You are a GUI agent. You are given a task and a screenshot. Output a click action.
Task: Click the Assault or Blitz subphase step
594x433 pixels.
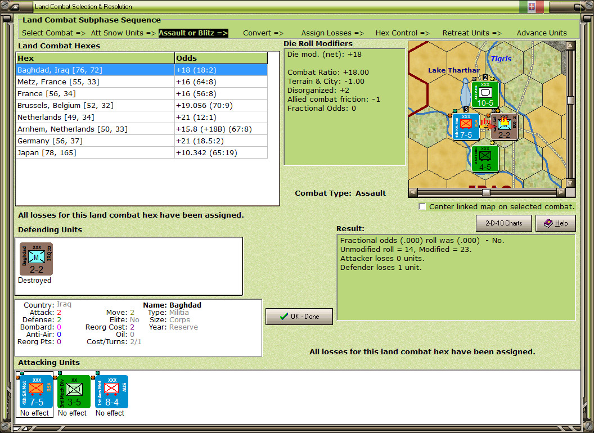[193, 33]
